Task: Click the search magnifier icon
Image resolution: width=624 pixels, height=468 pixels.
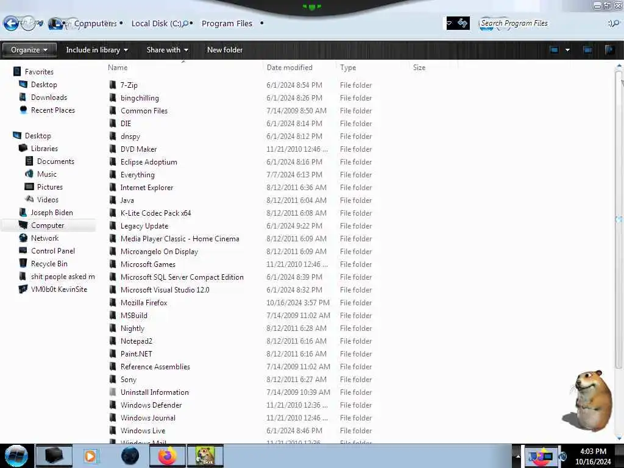Action: [615, 23]
